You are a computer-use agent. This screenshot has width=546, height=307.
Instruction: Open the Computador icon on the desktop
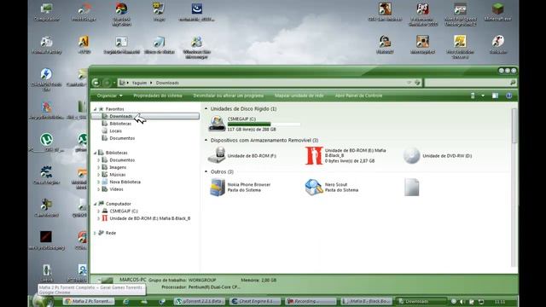(46, 12)
